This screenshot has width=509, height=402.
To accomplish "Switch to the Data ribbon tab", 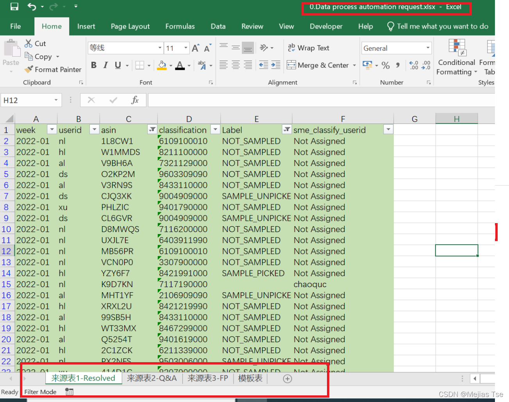I will 218,26.
